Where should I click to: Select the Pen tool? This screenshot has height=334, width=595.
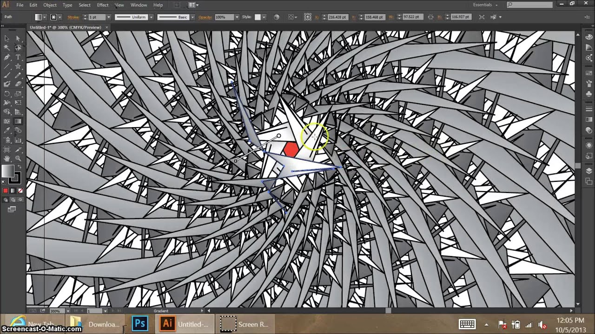[x=7, y=57]
